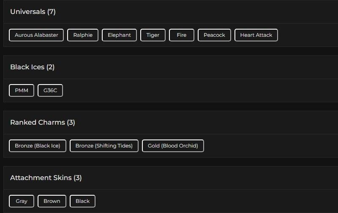Select the Bronze (Shifting Tides) charm
The image size is (338, 213).
(x=104, y=146)
